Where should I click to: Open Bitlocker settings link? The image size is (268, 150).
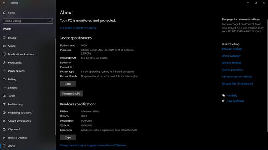(x=232, y=49)
